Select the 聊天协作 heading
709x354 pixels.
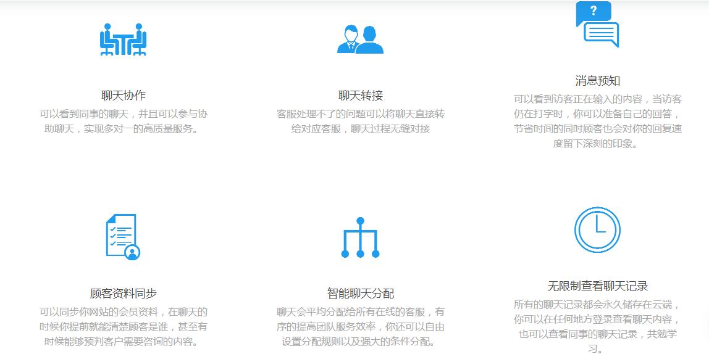(124, 96)
